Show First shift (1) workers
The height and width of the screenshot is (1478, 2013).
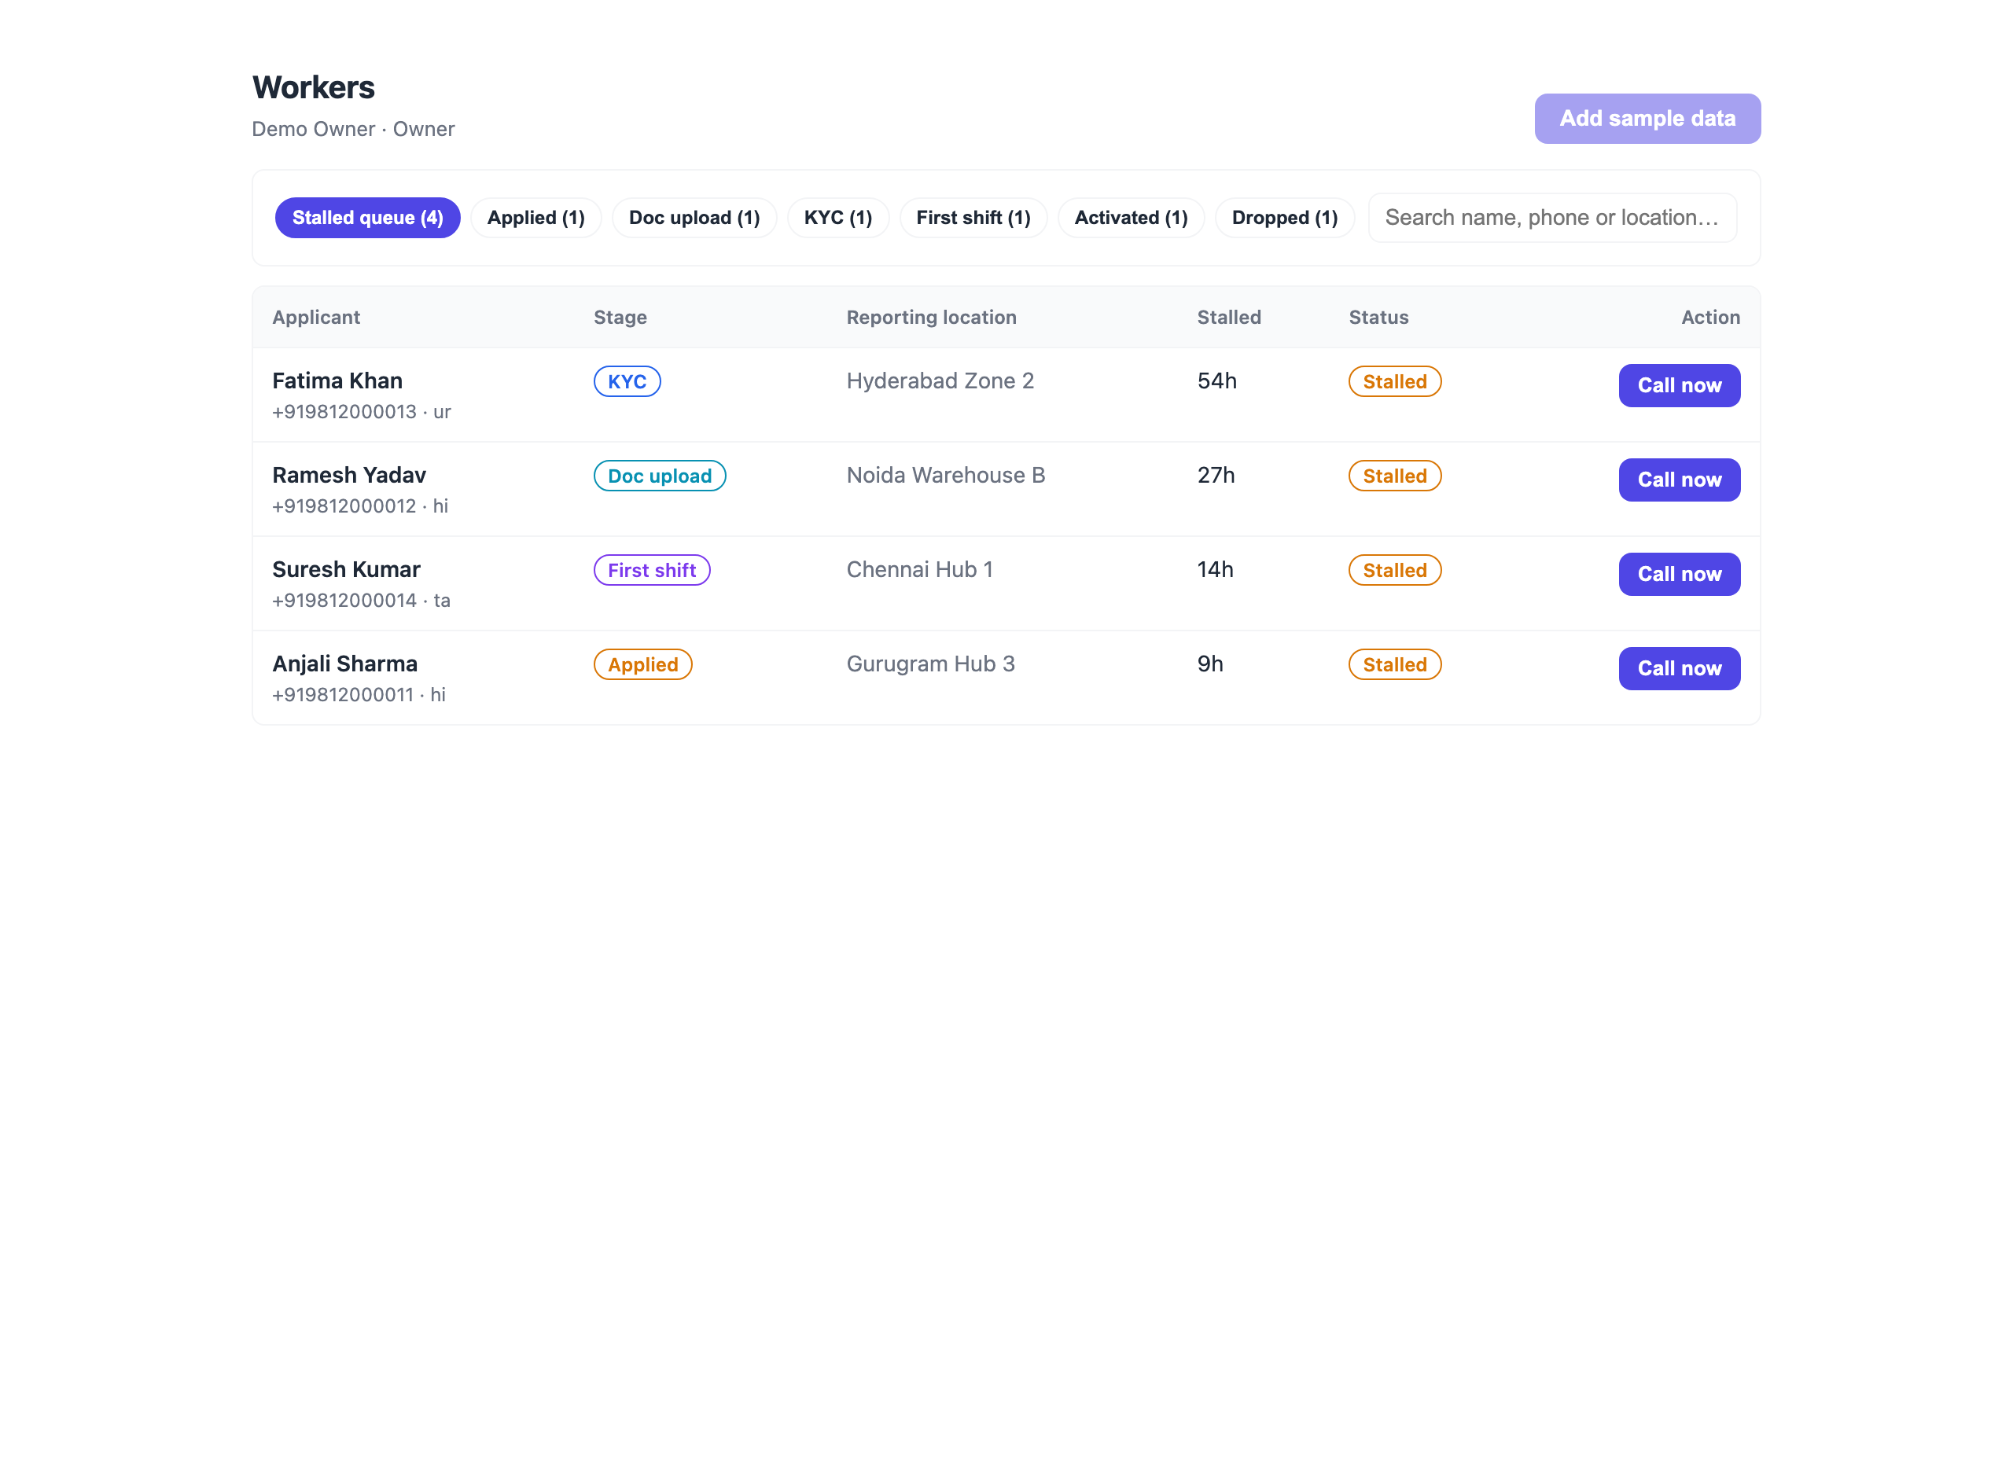pos(973,218)
